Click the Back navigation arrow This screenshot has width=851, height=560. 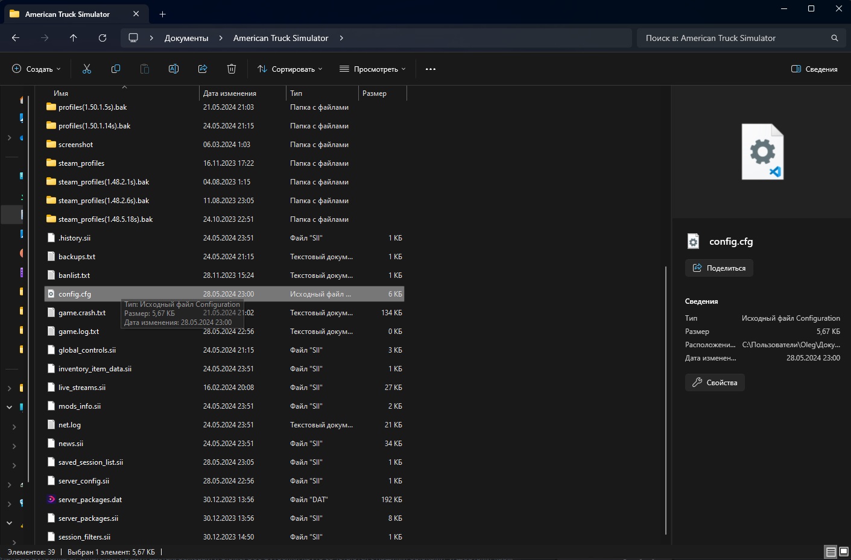click(x=16, y=38)
